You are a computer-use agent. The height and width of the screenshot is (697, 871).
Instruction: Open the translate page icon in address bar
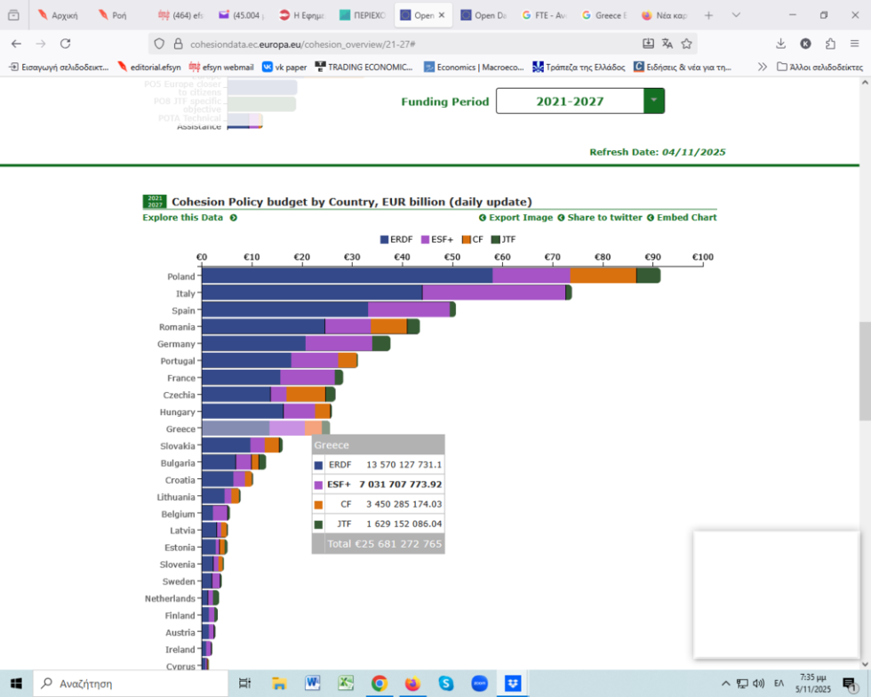tap(667, 44)
